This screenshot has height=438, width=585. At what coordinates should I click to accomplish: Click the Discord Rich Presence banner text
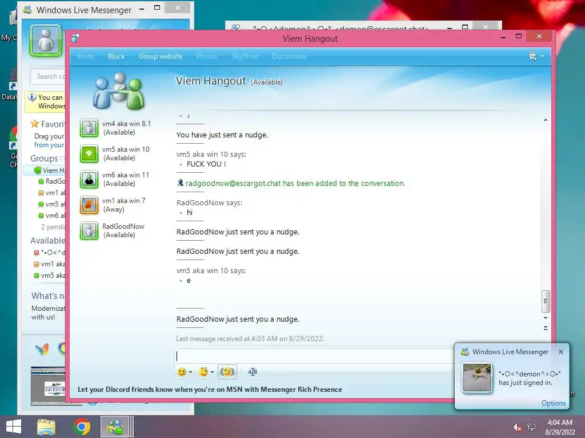click(x=210, y=389)
